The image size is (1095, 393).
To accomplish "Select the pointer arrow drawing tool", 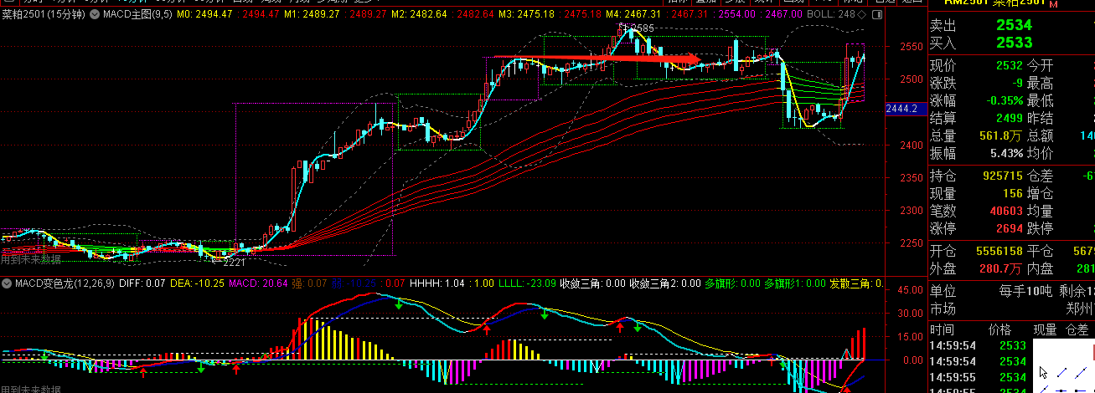I will pyautogui.click(x=1044, y=373).
